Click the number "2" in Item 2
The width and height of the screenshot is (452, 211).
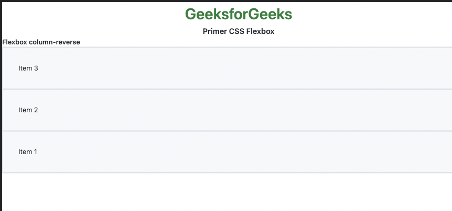36,110
